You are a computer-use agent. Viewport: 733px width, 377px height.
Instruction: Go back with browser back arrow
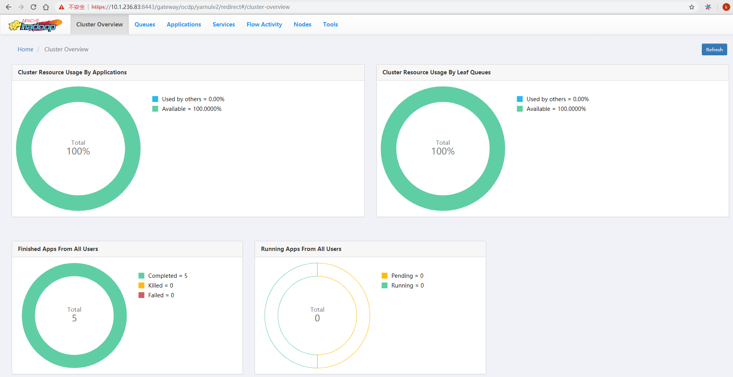(9, 7)
